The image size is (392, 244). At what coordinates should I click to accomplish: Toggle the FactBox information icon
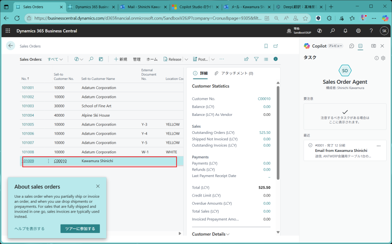276,59
